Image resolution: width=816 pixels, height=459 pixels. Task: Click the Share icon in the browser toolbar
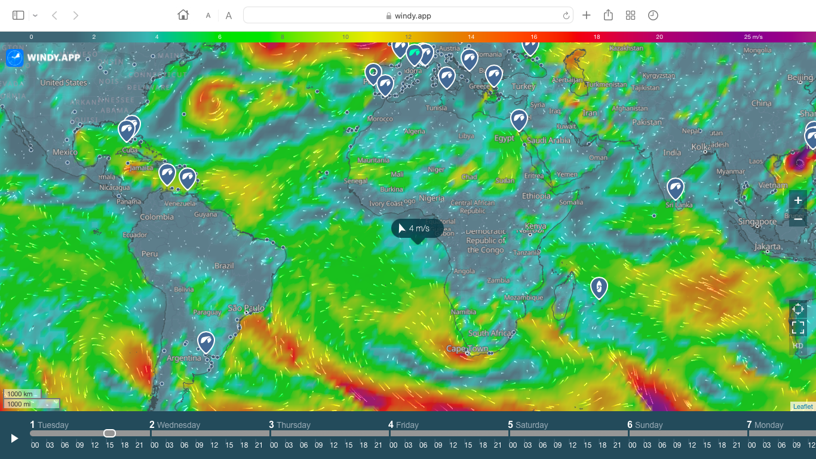pyautogui.click(x=608, y=15)
